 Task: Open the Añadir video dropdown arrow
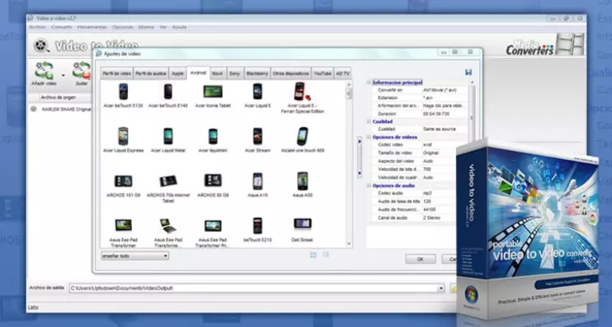click(x=64, y=75)
